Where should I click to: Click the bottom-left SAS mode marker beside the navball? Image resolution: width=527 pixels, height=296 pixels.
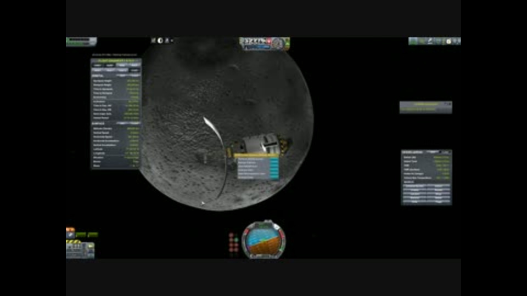(x=231, y=250)
